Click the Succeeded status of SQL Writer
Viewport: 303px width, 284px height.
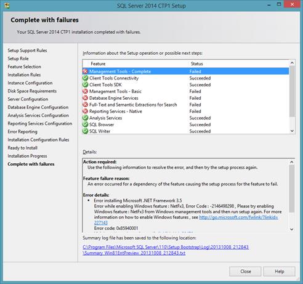[200, 131]
